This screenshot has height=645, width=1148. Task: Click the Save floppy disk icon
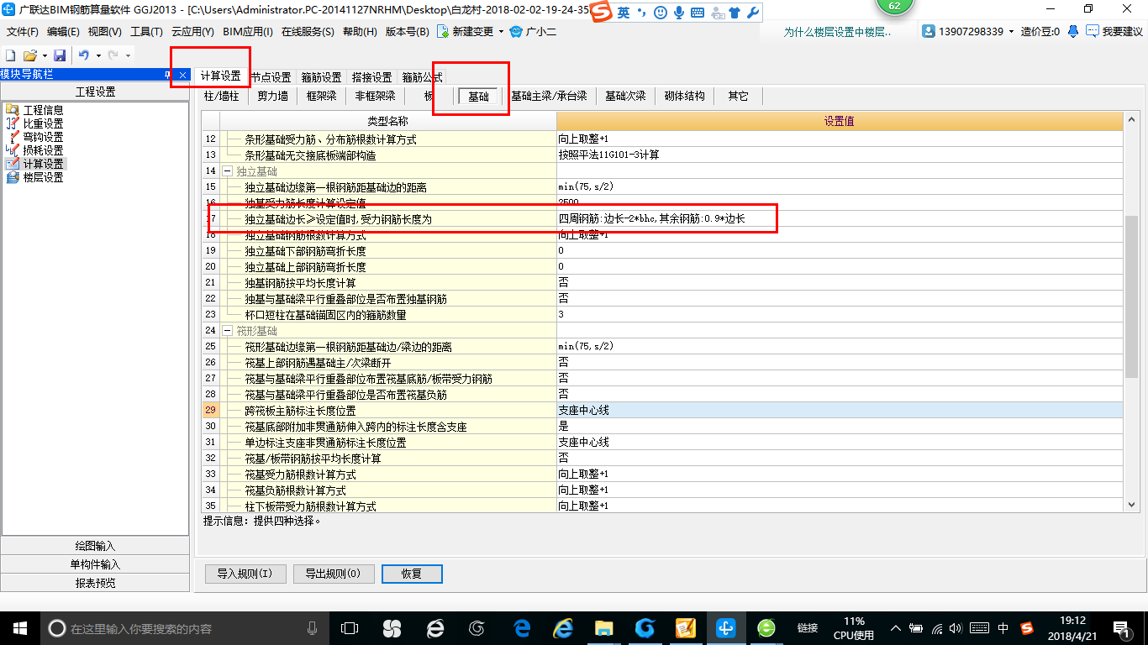click(60, 55)
